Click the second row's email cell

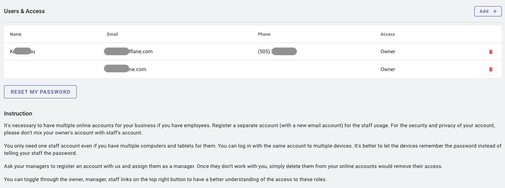click(x=125, y=69)
